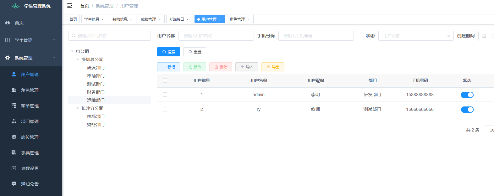494x196 pixels.
Task: Select 财务部门 under 长沙分公司
Action: [x=96, y=125]
